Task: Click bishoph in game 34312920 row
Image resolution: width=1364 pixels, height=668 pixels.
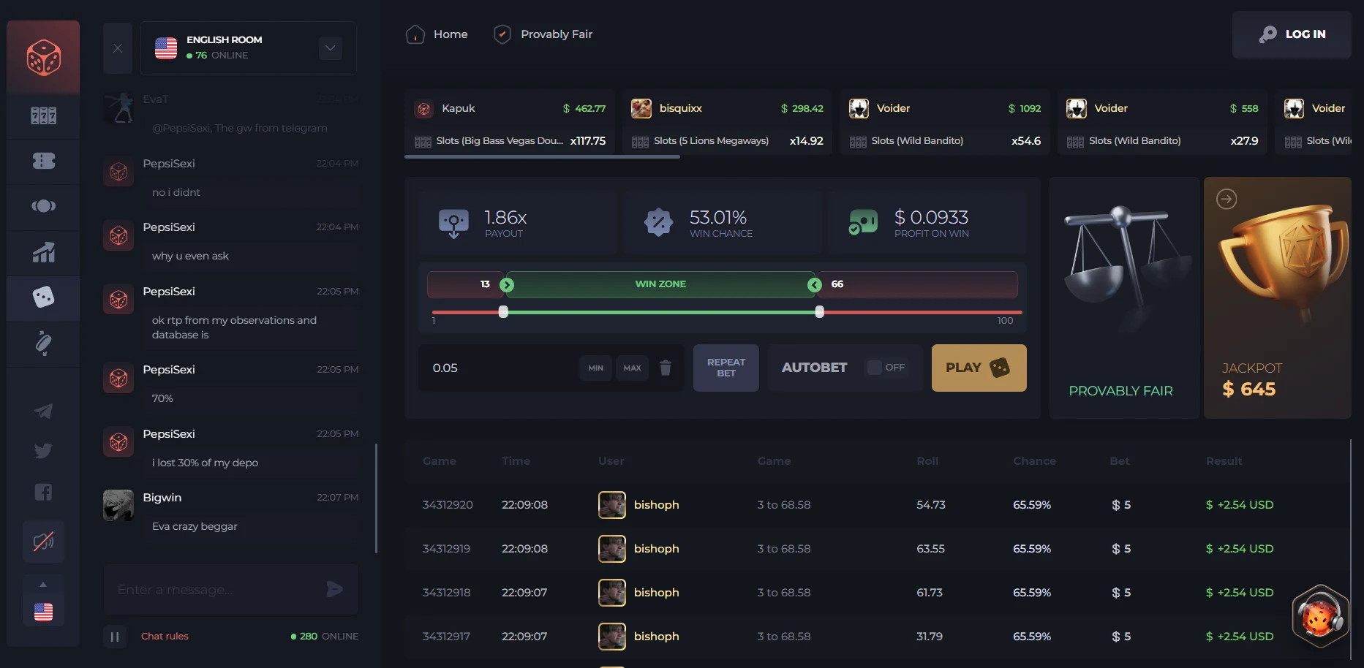Action: [656, 505]
